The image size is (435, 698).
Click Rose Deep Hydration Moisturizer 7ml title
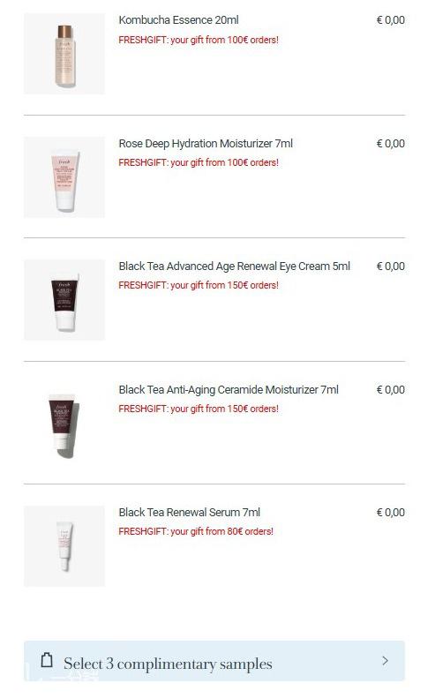click(x=206, y=144)
